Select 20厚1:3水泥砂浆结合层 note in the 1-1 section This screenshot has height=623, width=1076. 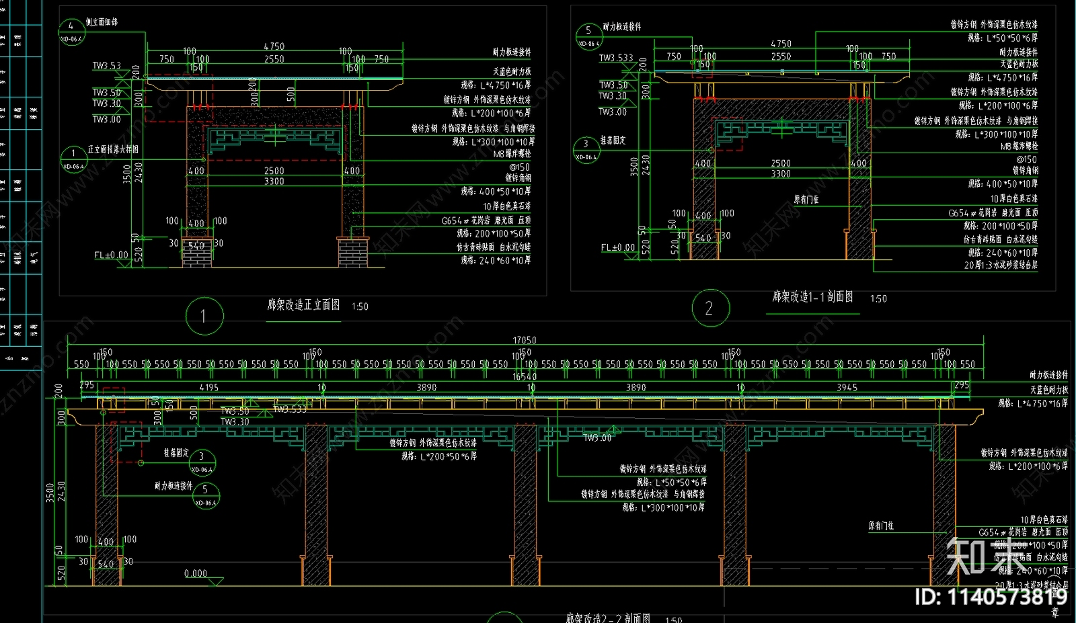pyautogui.click(x=1001, y=265)
